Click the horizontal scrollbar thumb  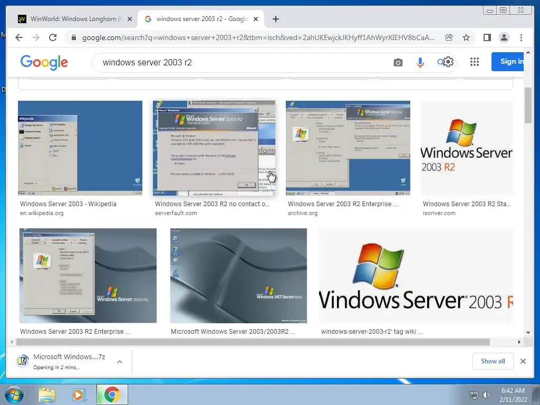tap(253, 342)
